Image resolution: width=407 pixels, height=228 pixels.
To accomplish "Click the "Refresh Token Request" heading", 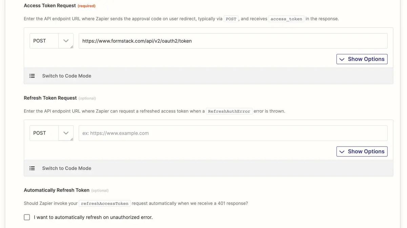I will pyautogui.click(x=50, y=98).
